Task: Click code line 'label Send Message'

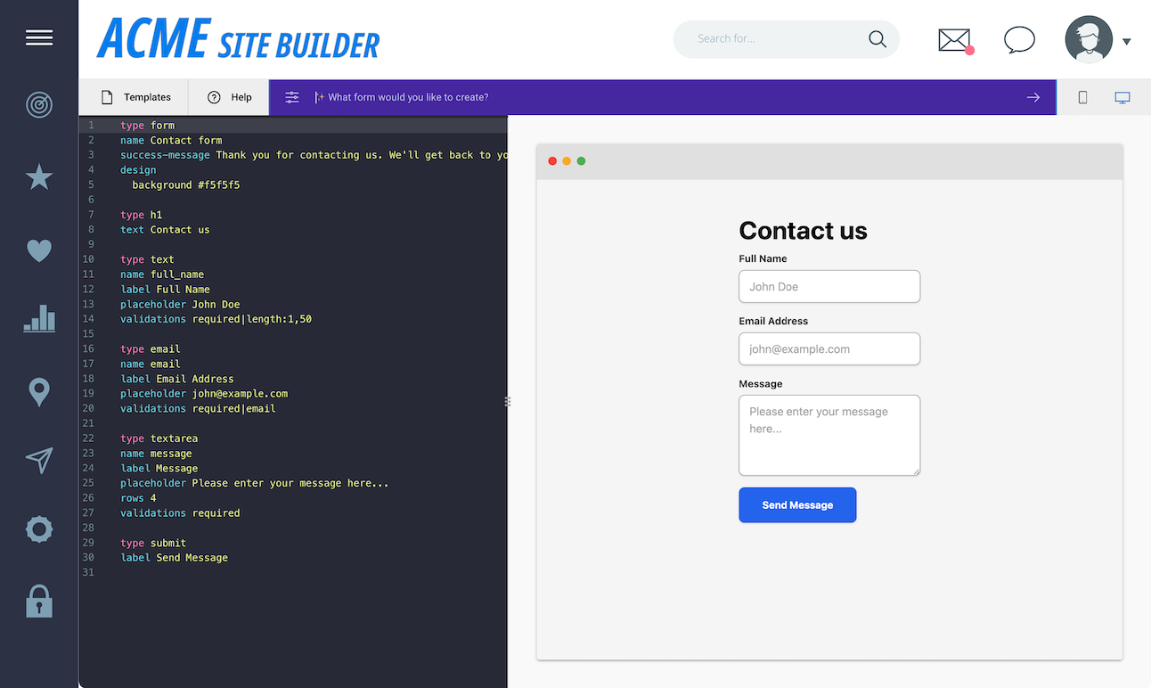Action: [x=175, y=558]
